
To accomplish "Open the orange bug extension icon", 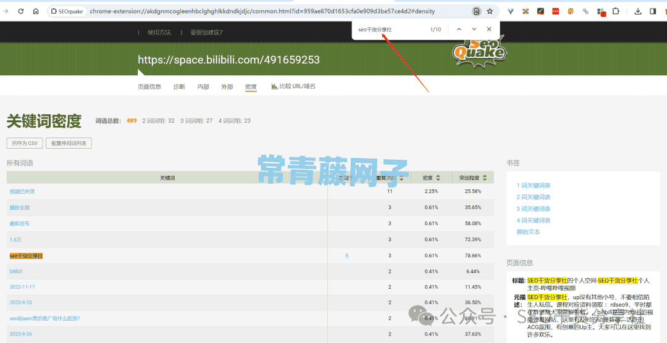I will 571,12.
